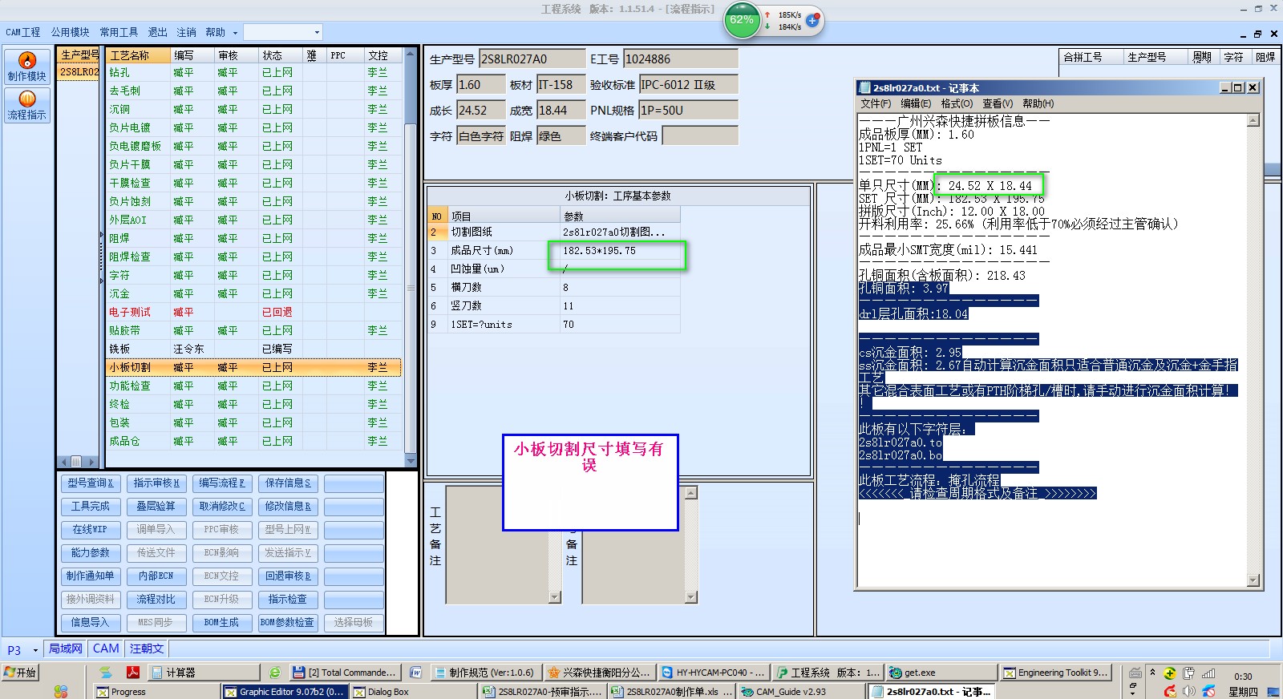Switch to 兴森快捷衡阳分公司 taskbar item
1283x699 pixels.
pyautogui.click(x=599, y=673)
